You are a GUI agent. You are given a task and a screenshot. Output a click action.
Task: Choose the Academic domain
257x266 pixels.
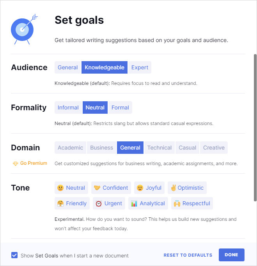[71, 148]
